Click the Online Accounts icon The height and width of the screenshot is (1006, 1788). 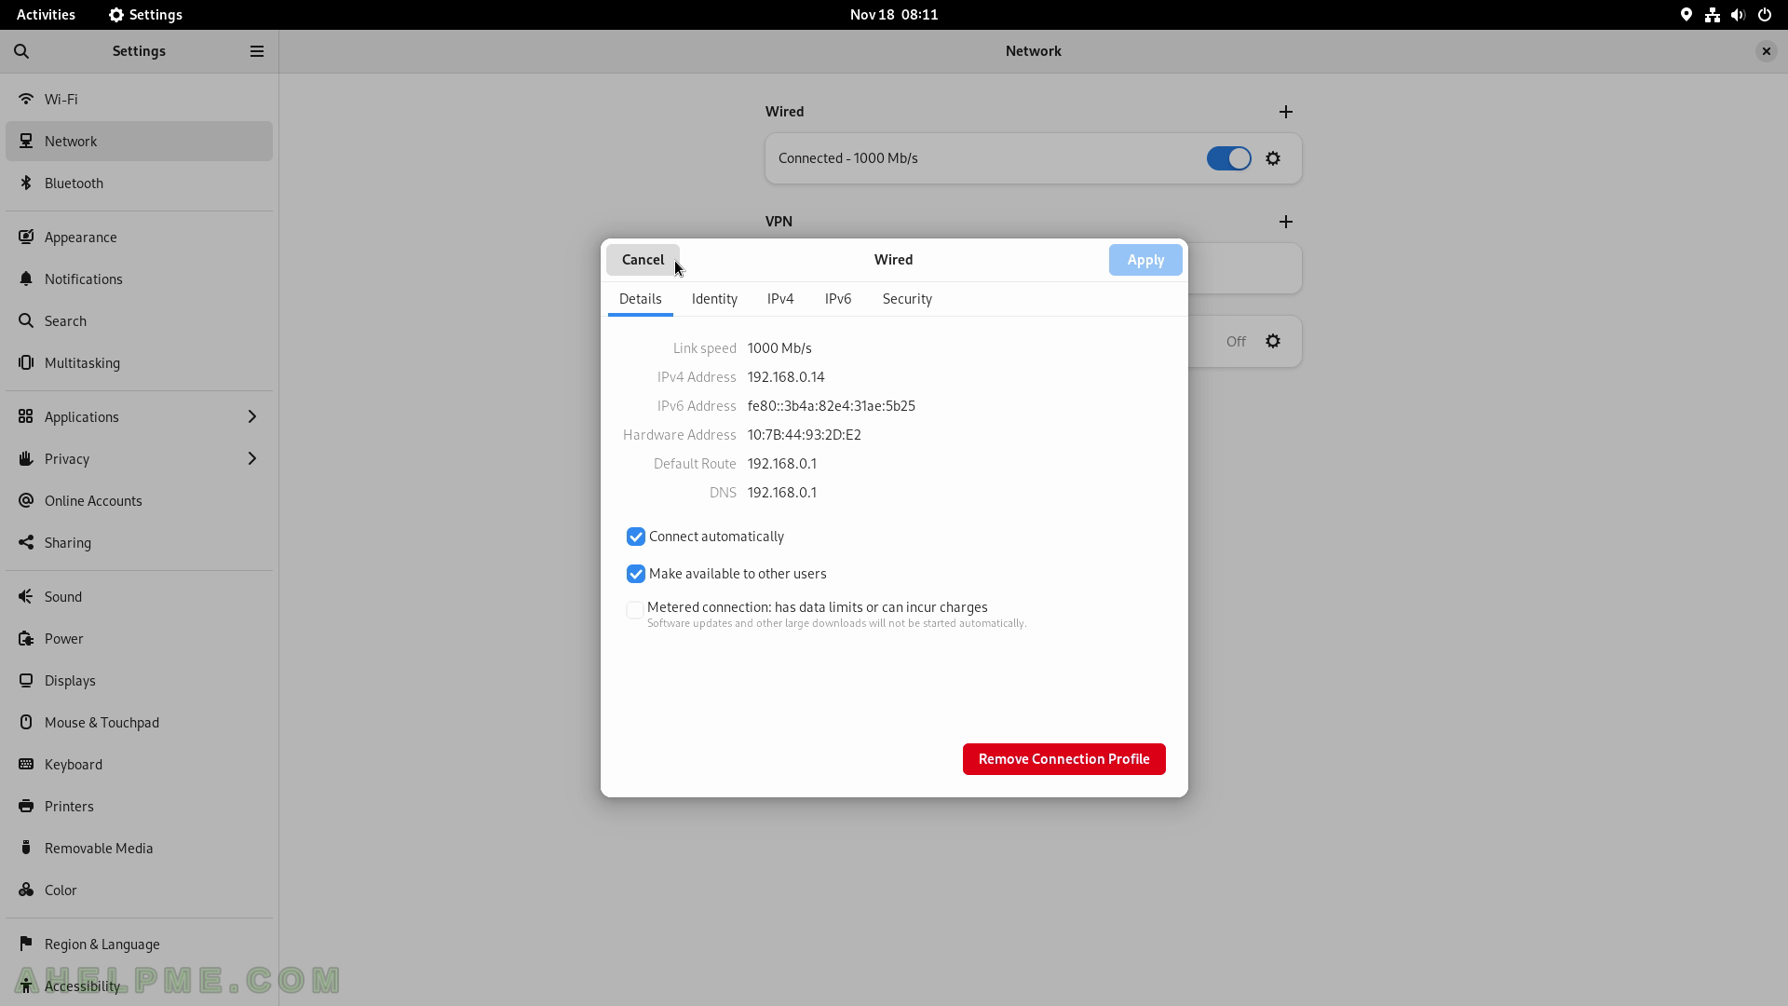point(26,500)
